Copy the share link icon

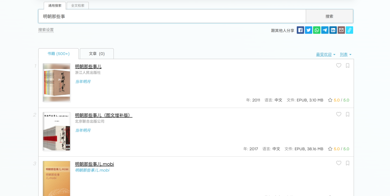click(x=349, y=30)
